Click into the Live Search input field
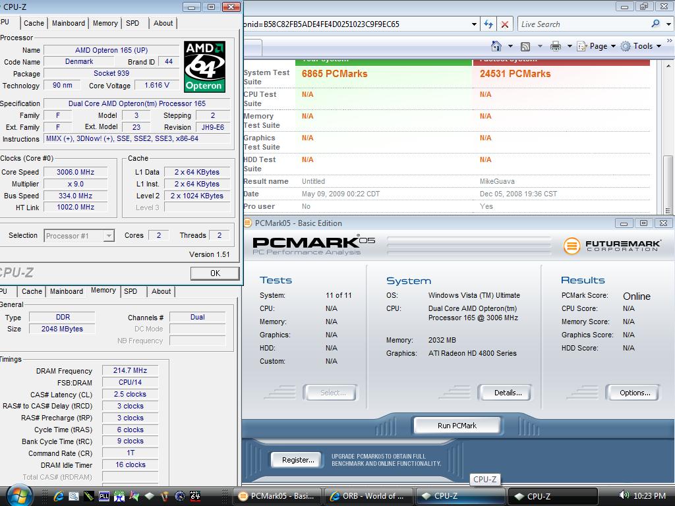 [583, 24]
